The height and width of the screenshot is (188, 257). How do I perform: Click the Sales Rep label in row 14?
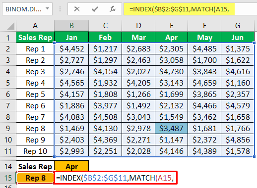click(35, 167)
